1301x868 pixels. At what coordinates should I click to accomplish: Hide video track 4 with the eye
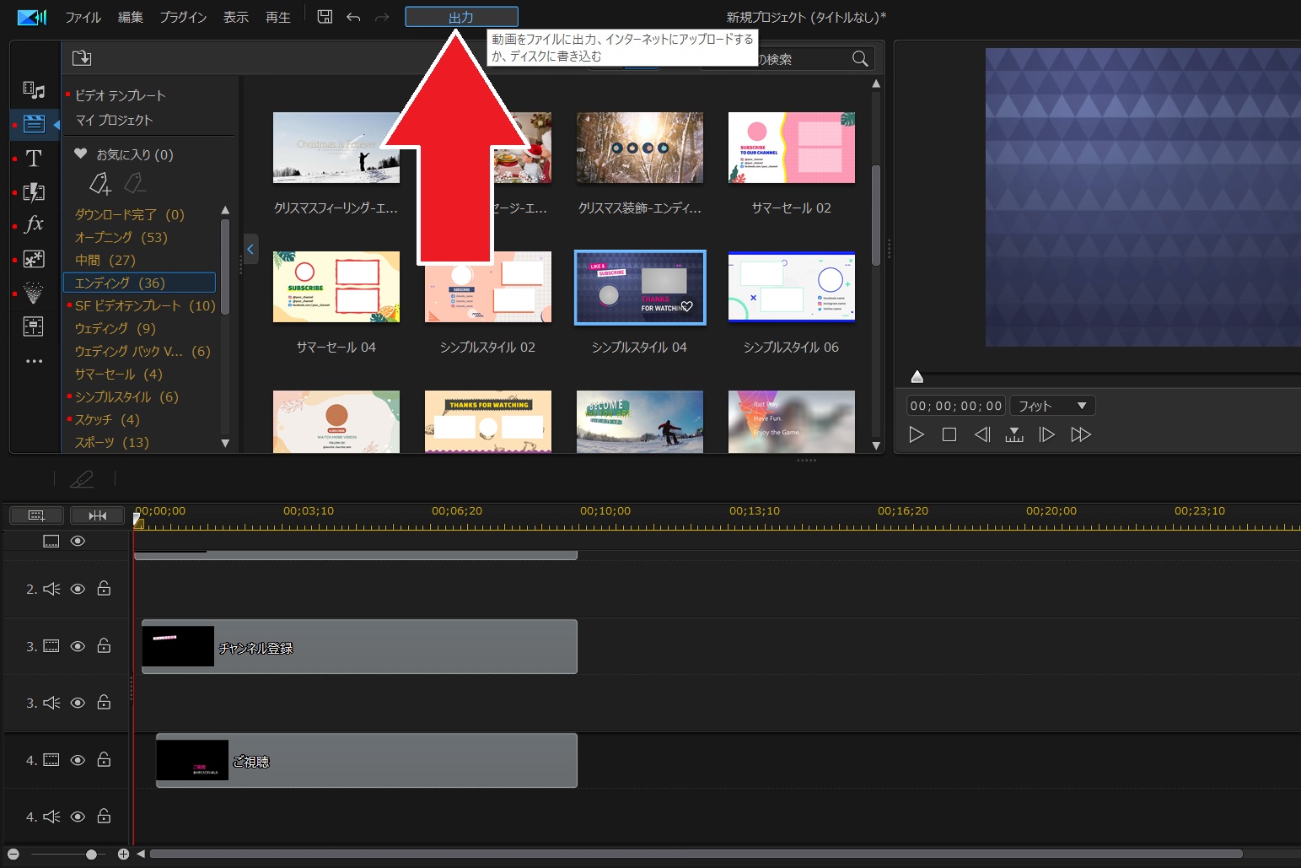point(78,760)
